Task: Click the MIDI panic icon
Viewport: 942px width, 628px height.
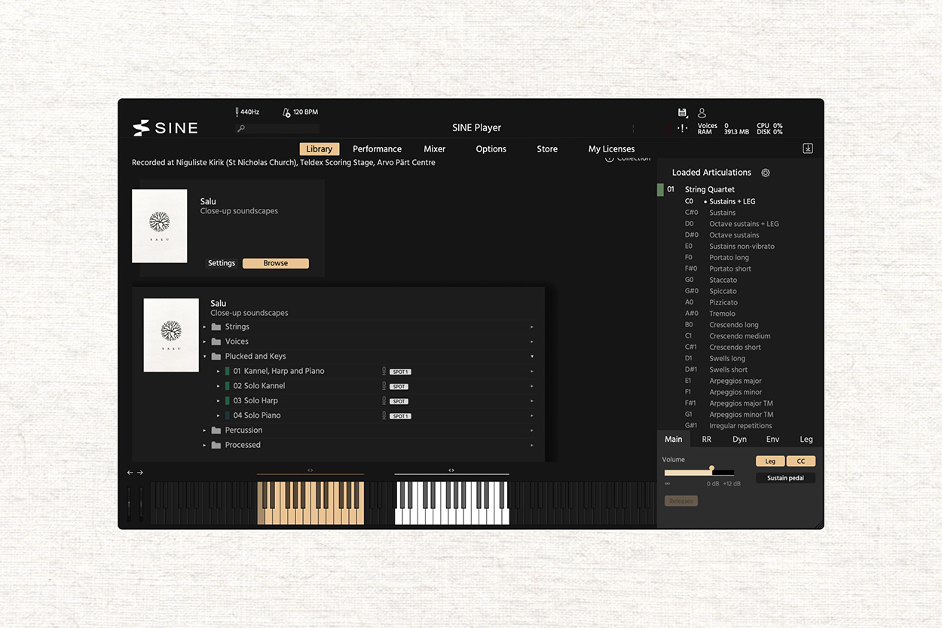Action: click(682, 127)
